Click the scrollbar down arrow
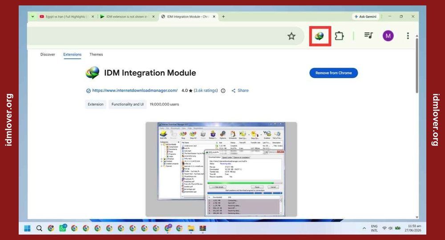The height and width of the screenshot is (240, 445). 417,217
